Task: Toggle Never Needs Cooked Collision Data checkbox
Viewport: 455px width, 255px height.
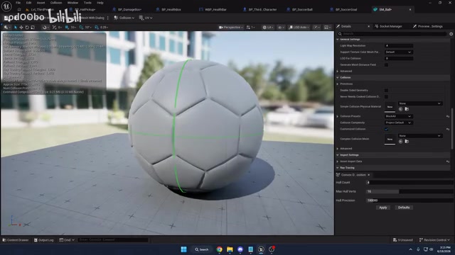Action: (x=386, y=96)
